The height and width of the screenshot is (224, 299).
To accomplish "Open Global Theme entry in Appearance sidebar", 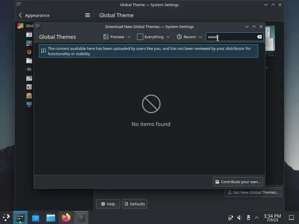I will (25, 26).
